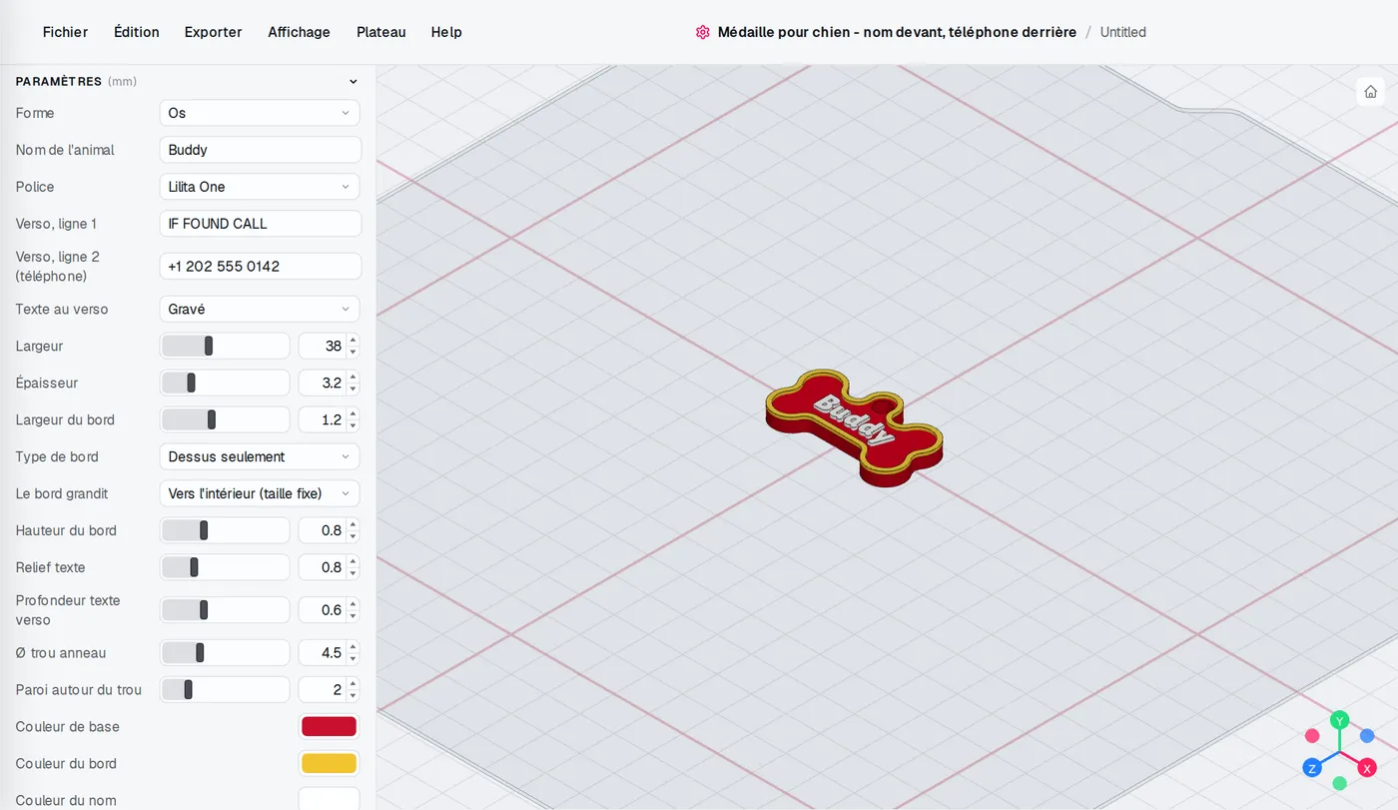The image size is (1398, 810).
Task: Open the Forme dropdown showing Os
Action: (x=260, y=113)
